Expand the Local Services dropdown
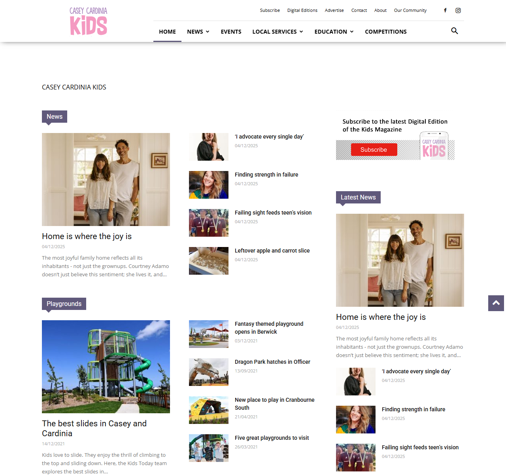This screenshot has width=506, height=475. [278, 32]
